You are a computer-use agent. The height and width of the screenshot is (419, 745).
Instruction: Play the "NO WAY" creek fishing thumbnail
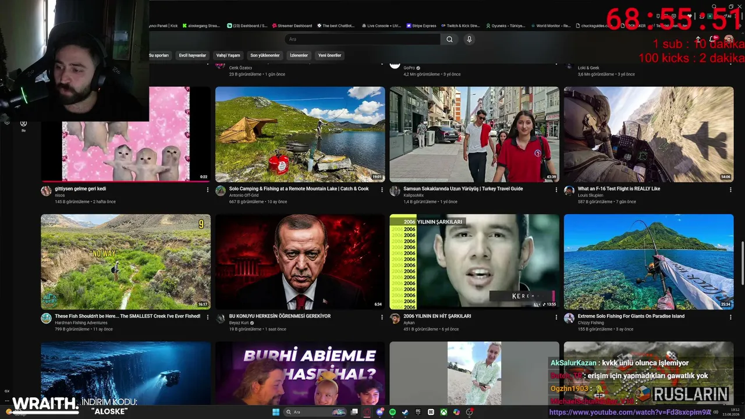click(x=126, y=262)
